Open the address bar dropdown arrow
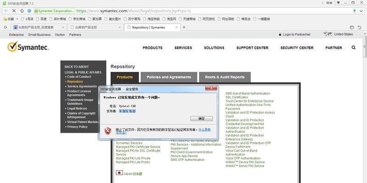The image size is (367, 183). (361, 11)
